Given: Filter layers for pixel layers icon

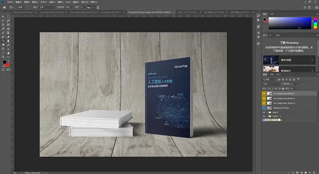Looking at the screenshot, I should 279,79.
